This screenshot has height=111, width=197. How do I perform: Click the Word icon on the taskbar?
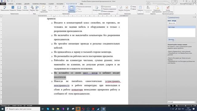point(103,109)
